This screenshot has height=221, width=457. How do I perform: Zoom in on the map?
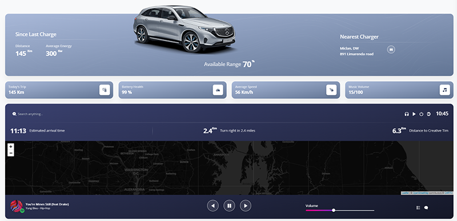[11, 146]
